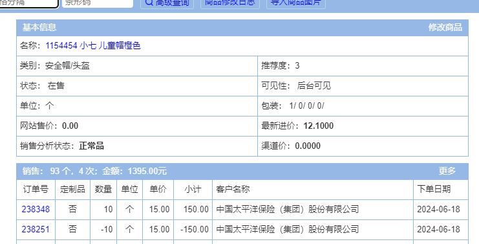Click the magnifier icon in 高级查询

[149, 3]
